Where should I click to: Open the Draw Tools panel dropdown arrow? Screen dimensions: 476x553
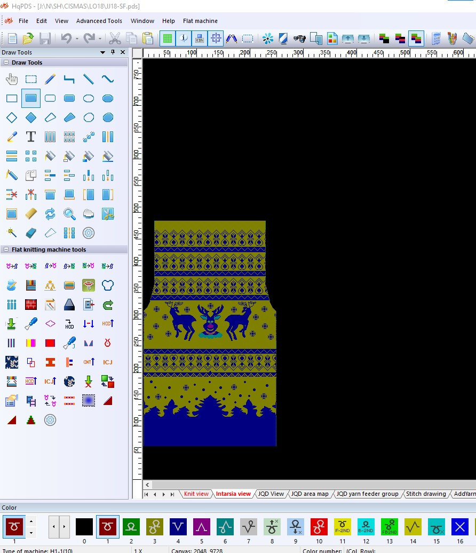pyautogui.click(x=102, y=52)
